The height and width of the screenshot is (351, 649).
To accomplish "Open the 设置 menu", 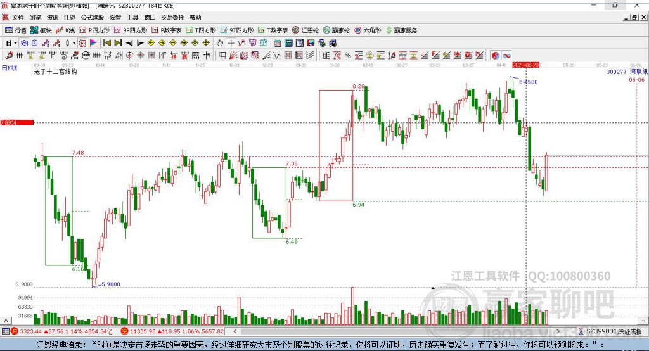I will (115, 17).
